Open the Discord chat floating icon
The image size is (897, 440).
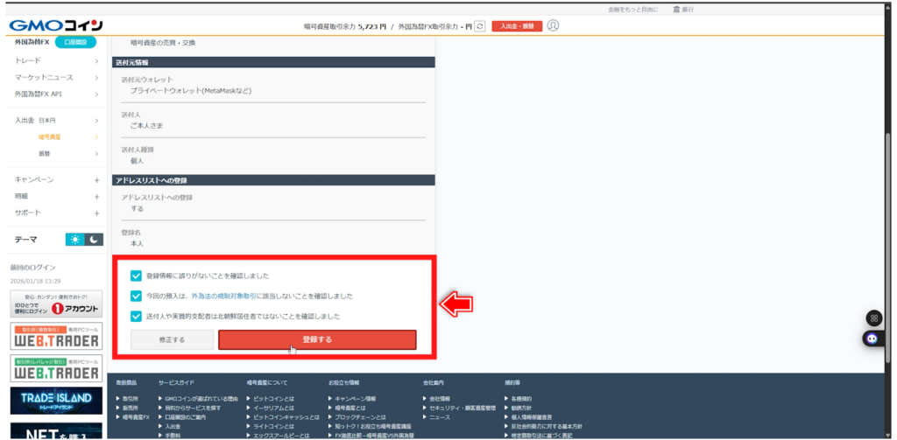tap(872, 338)
